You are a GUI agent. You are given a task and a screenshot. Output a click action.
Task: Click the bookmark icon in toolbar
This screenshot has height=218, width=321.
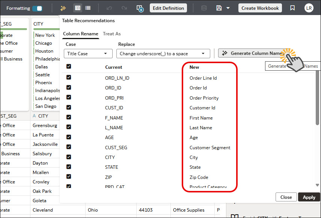292,8
